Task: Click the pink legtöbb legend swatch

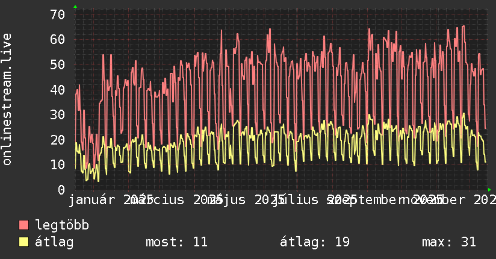Action: point(23,225)
